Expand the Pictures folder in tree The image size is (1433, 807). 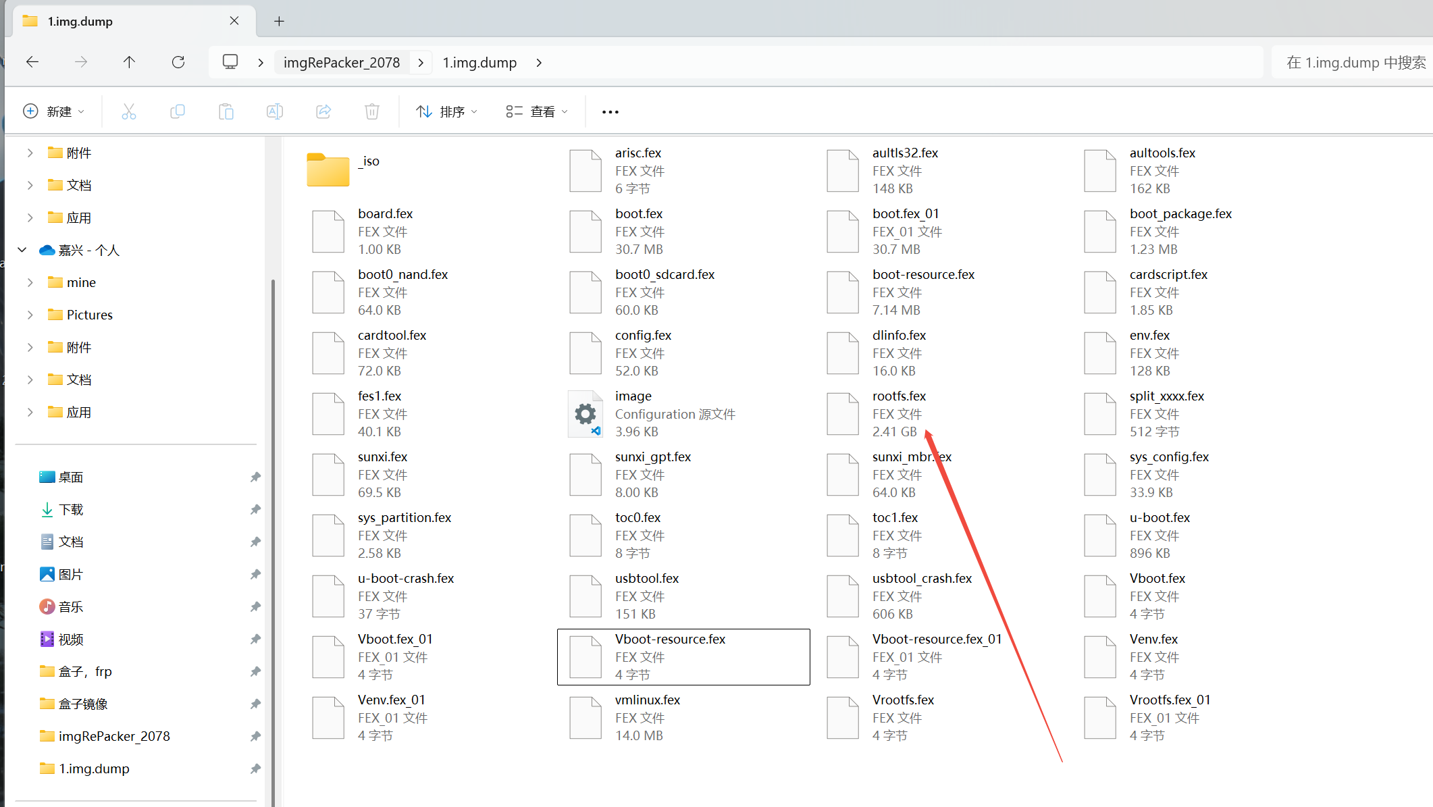click(x=30, y=315)
